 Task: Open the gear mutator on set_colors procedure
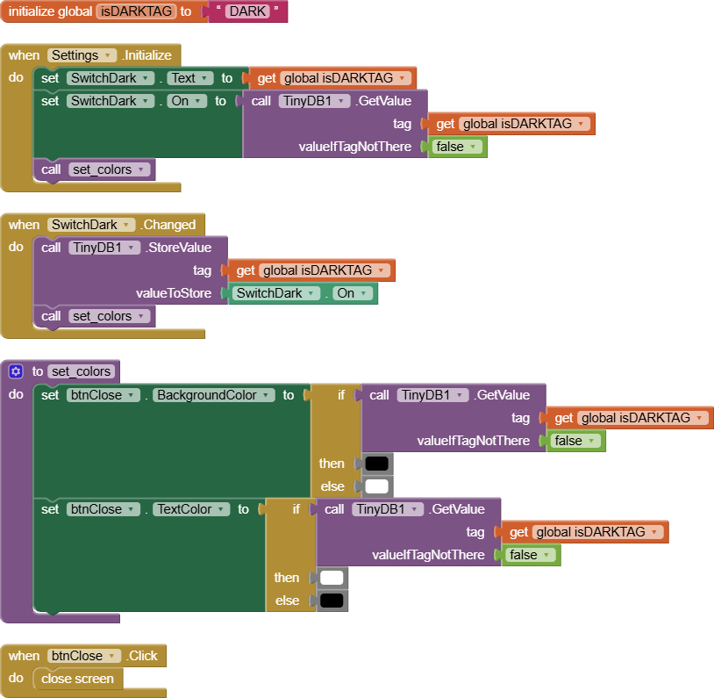pos(15,371)
